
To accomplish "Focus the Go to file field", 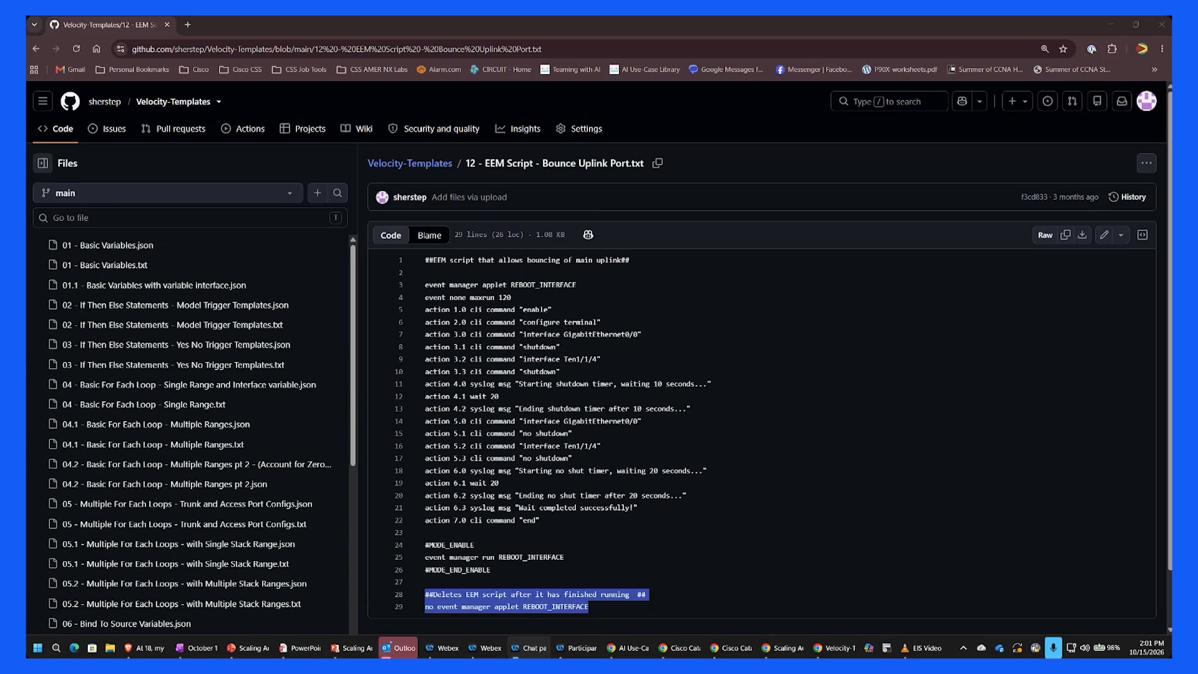I will click(190, 218).
